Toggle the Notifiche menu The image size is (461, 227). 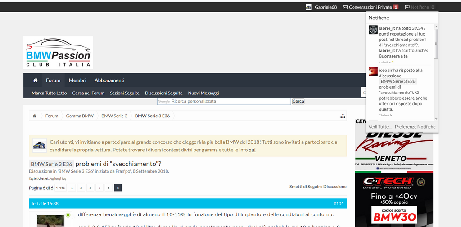click(x=420, y=7)
